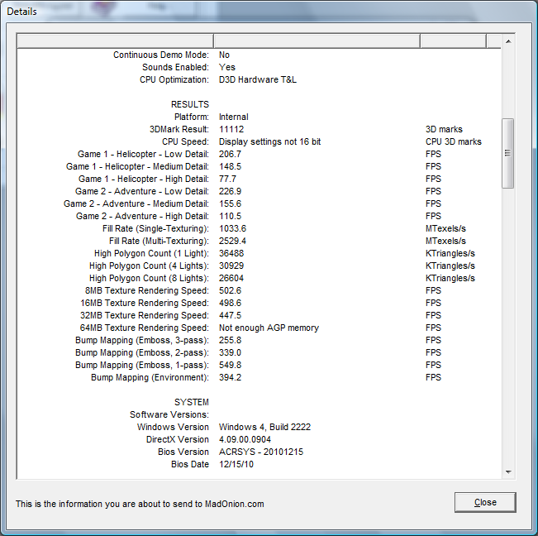Click the first blank column header

click(115, 41)
